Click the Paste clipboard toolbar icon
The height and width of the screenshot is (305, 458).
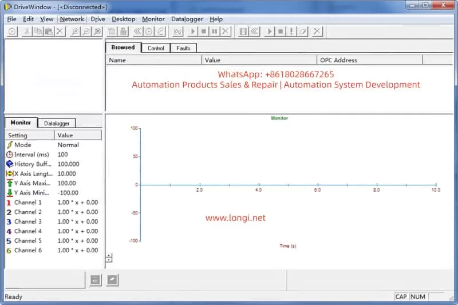(49, 31)
